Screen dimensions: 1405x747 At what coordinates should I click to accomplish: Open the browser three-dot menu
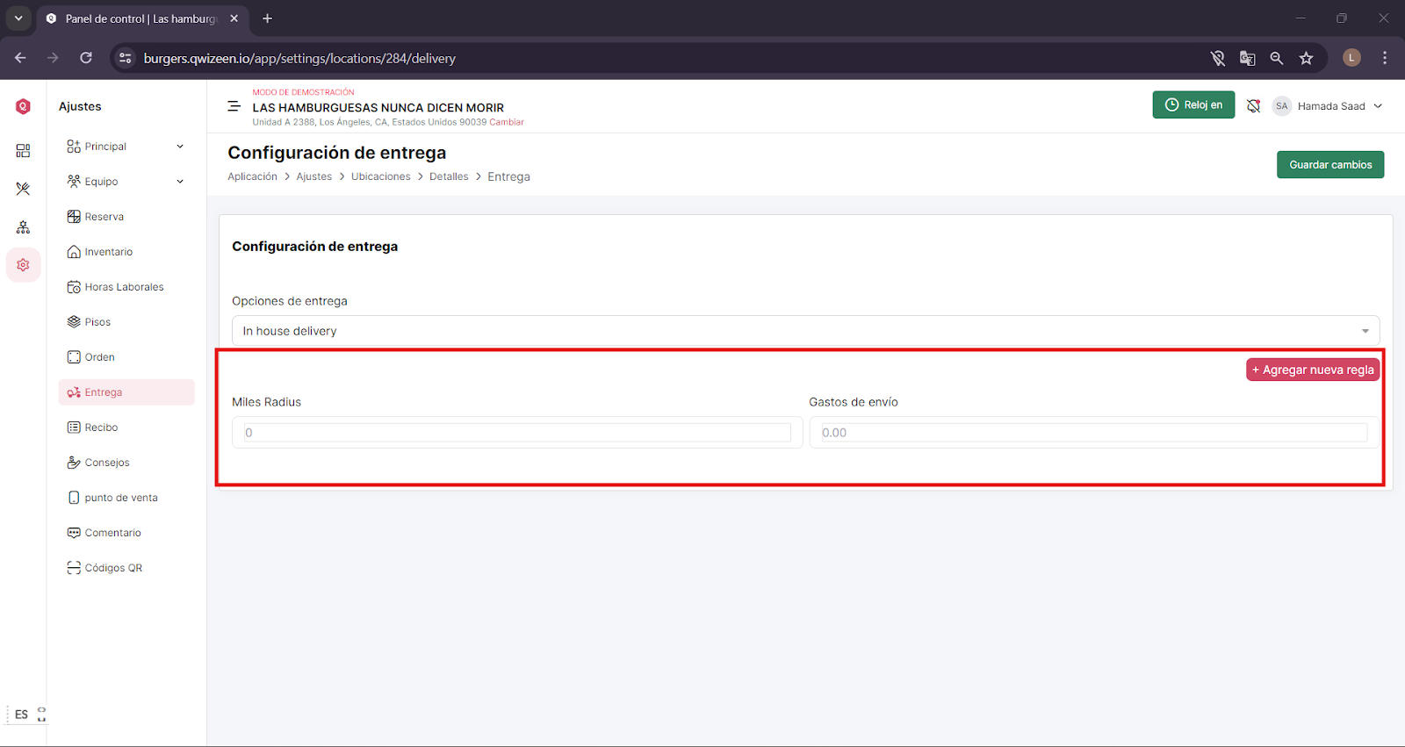1385,58
